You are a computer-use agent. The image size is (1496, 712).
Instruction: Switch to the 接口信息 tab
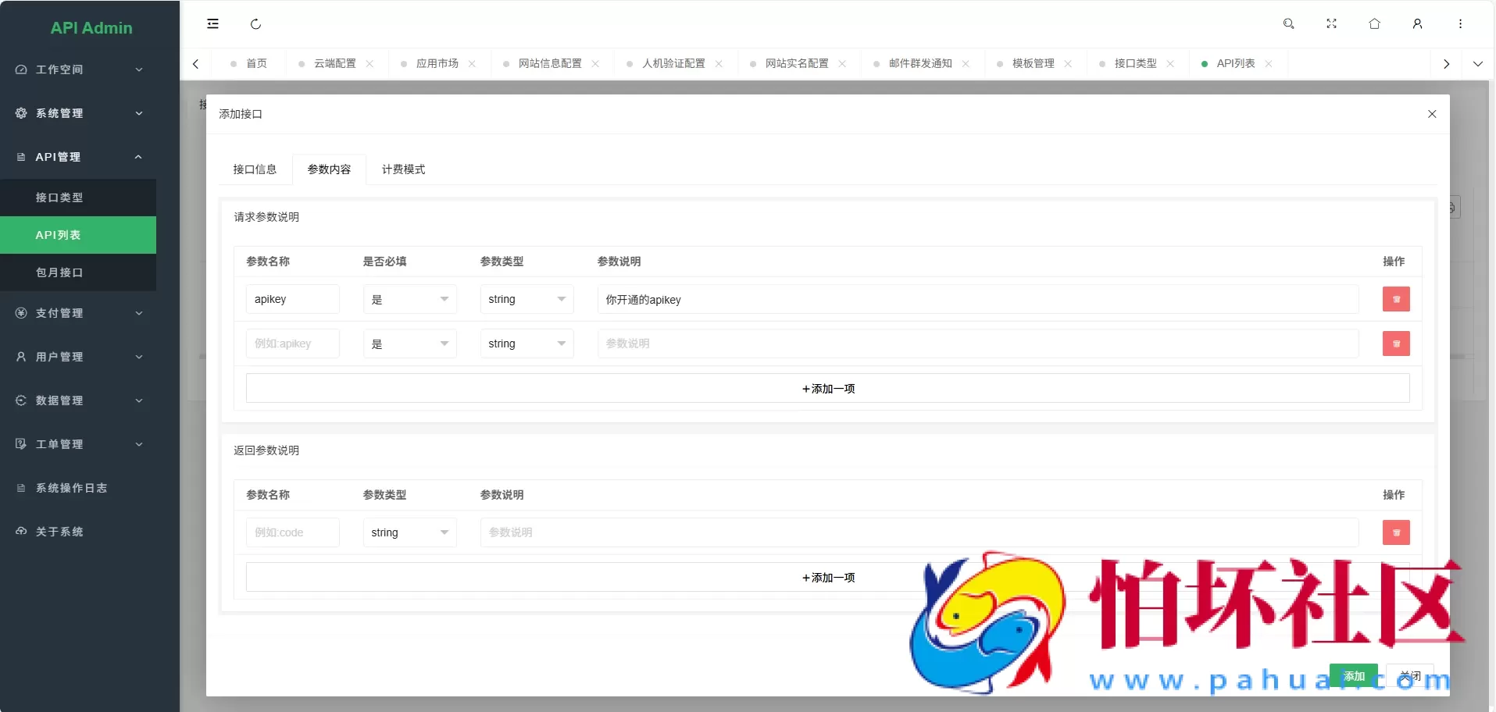pos(255,169)
